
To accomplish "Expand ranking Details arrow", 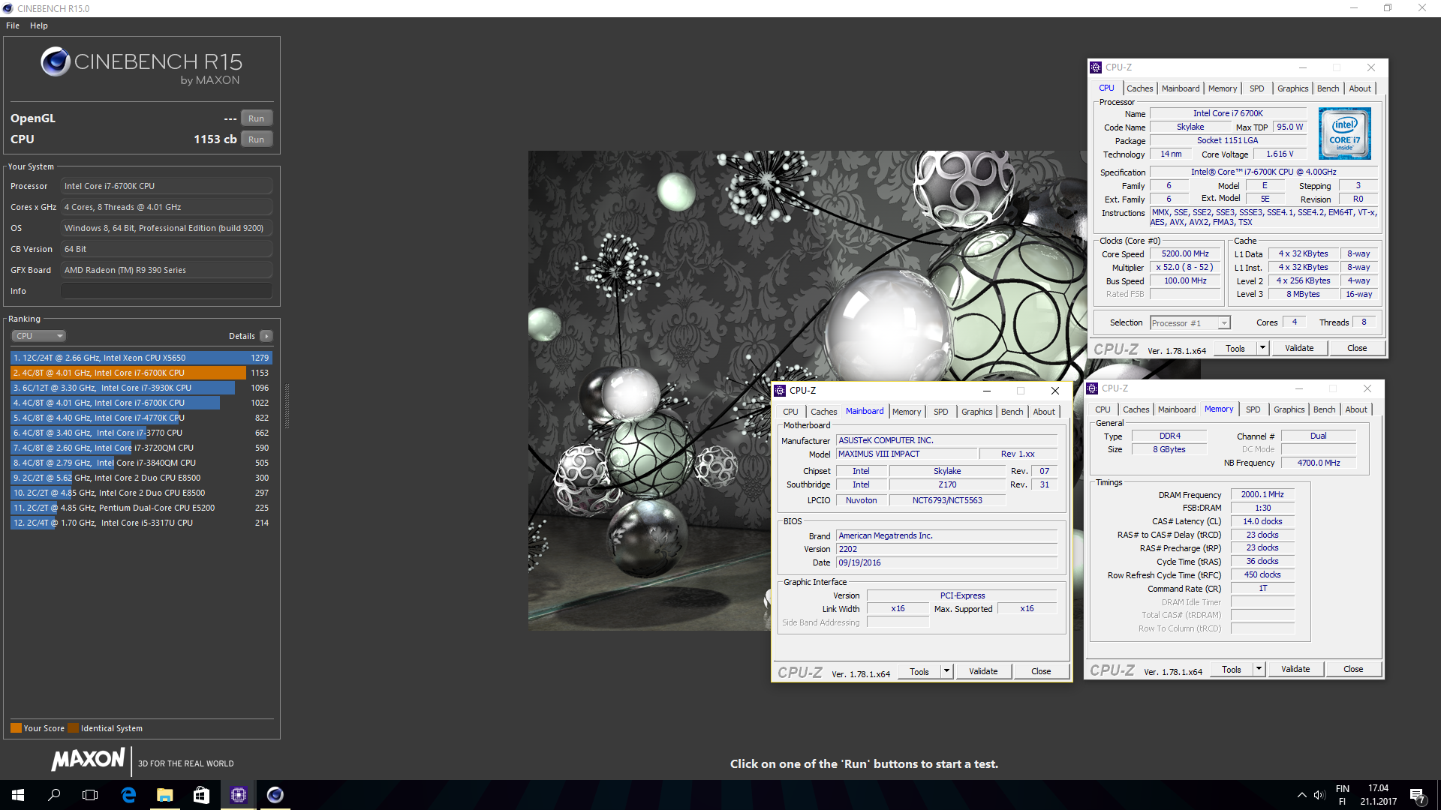I will (x=266, y=336).
